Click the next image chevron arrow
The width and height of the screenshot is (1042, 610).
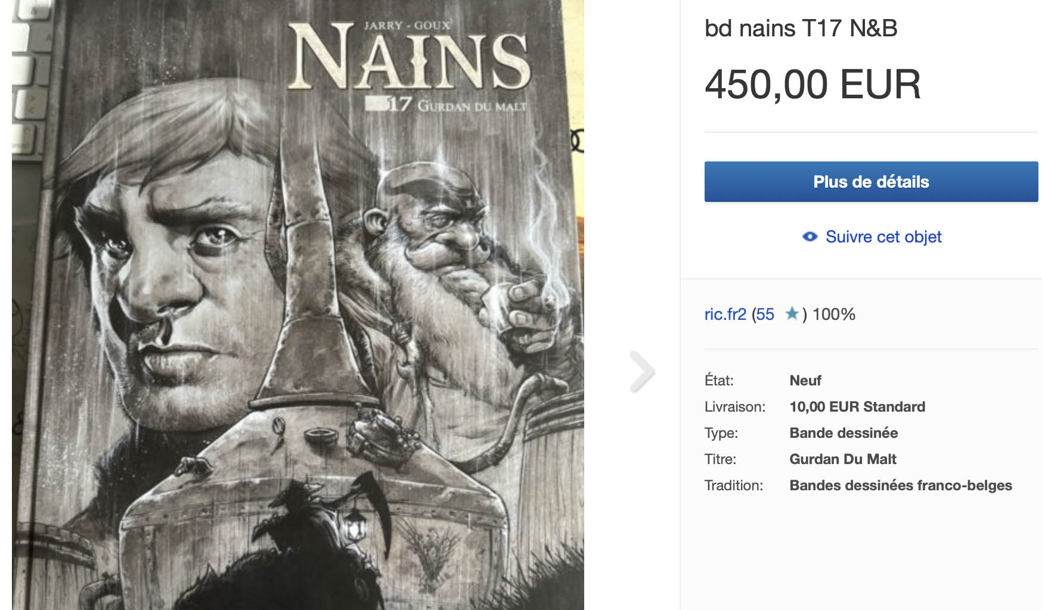point(642,372)
